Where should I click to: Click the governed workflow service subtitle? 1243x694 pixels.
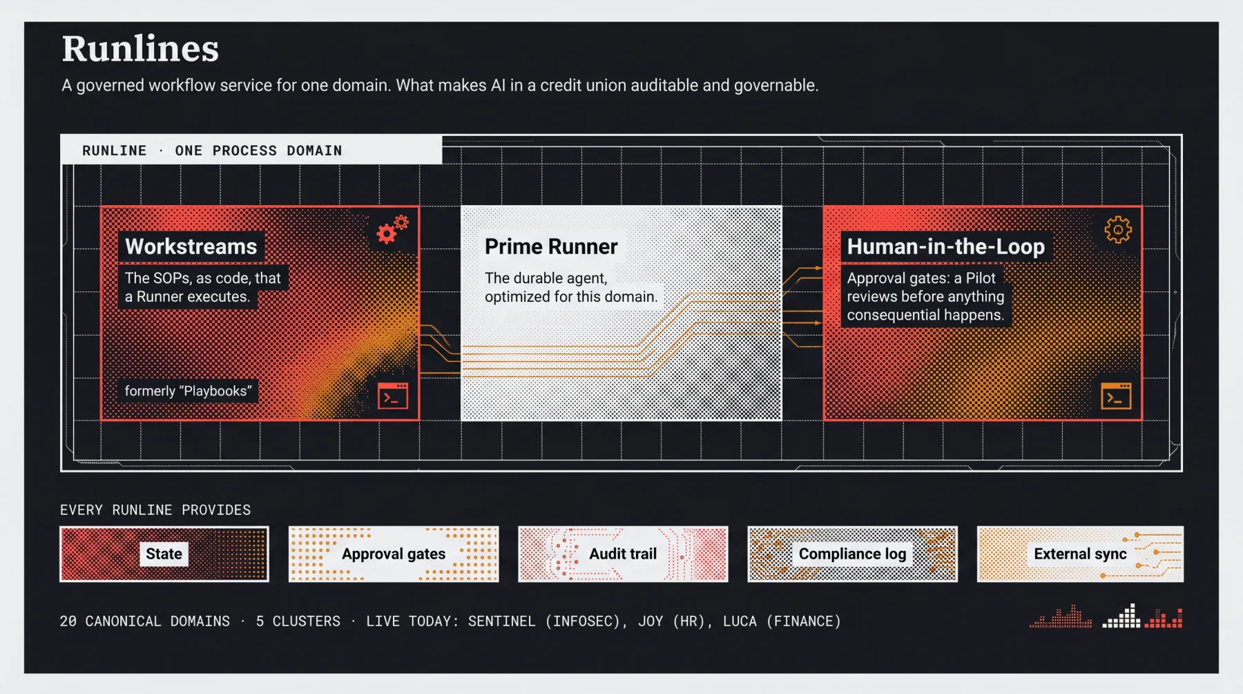[440, 86]
